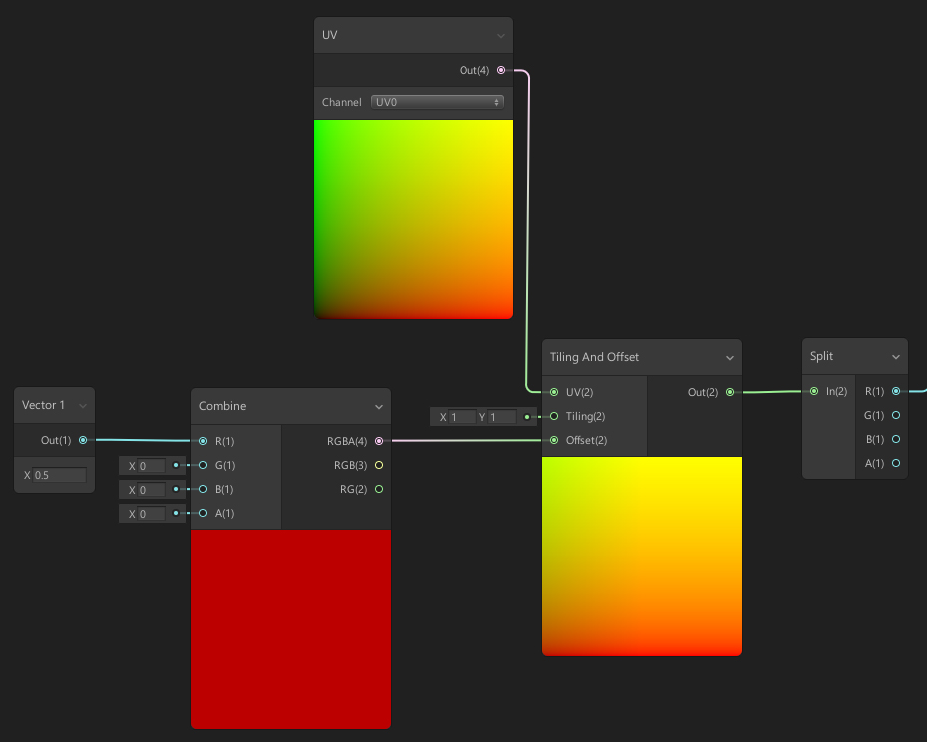The height and width of the screenshot is (742, 927).
Task: Select the UV node by its title
Action: coord(329,35)
